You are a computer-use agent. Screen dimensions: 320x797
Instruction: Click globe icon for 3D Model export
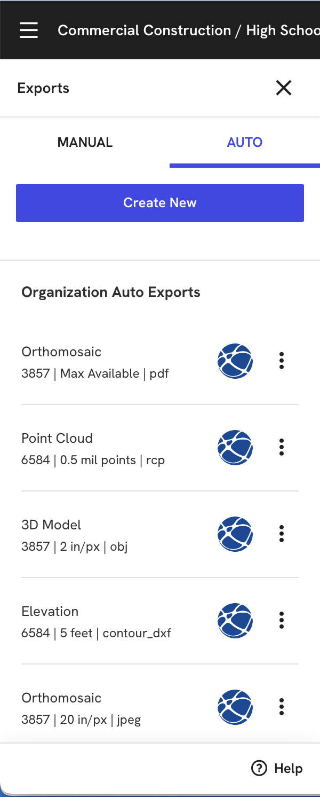pyautogui.click(x=235, y=534)
